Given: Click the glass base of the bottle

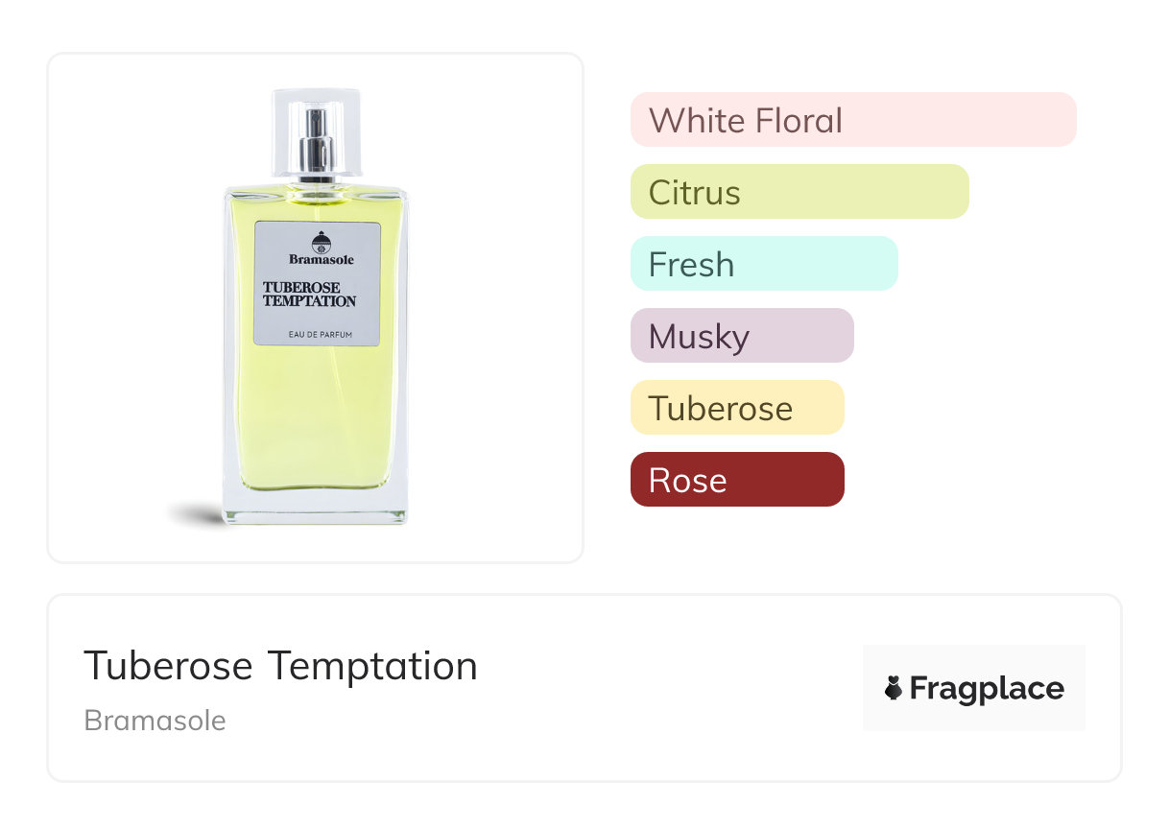Looking at the screenshot, I should click(x=315, y=507).
